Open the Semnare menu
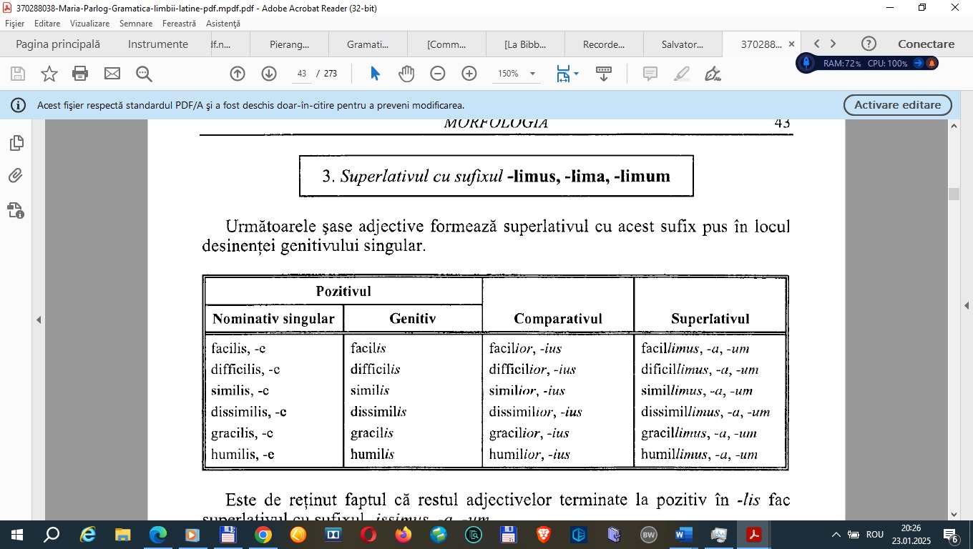The height and width of the screenshot is (549, 973). [x=136, y=24]
